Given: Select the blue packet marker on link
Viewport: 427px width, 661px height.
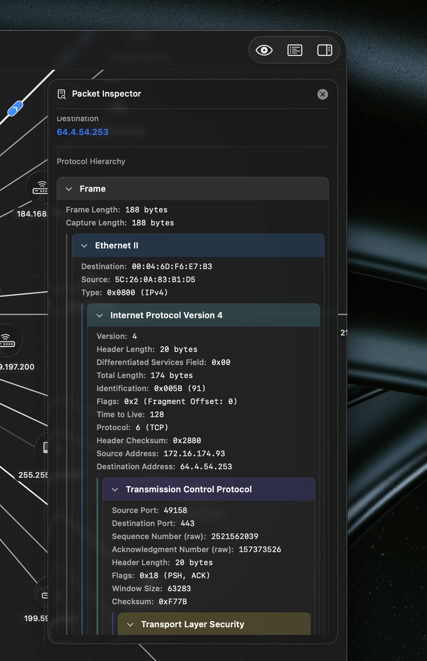Looking at the screenshot, I should [15, 109].
